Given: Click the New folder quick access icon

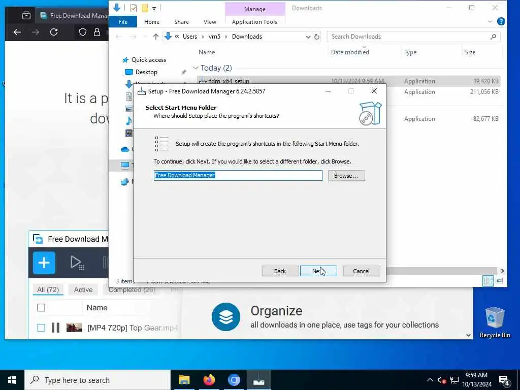Looking at the screenshot, I should click(145, 8).
